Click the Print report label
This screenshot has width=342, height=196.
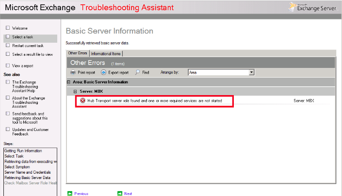86,72
